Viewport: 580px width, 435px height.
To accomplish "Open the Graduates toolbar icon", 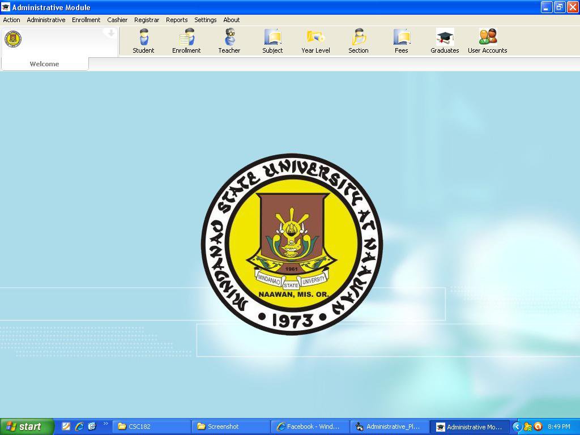I will coord(445,41).
